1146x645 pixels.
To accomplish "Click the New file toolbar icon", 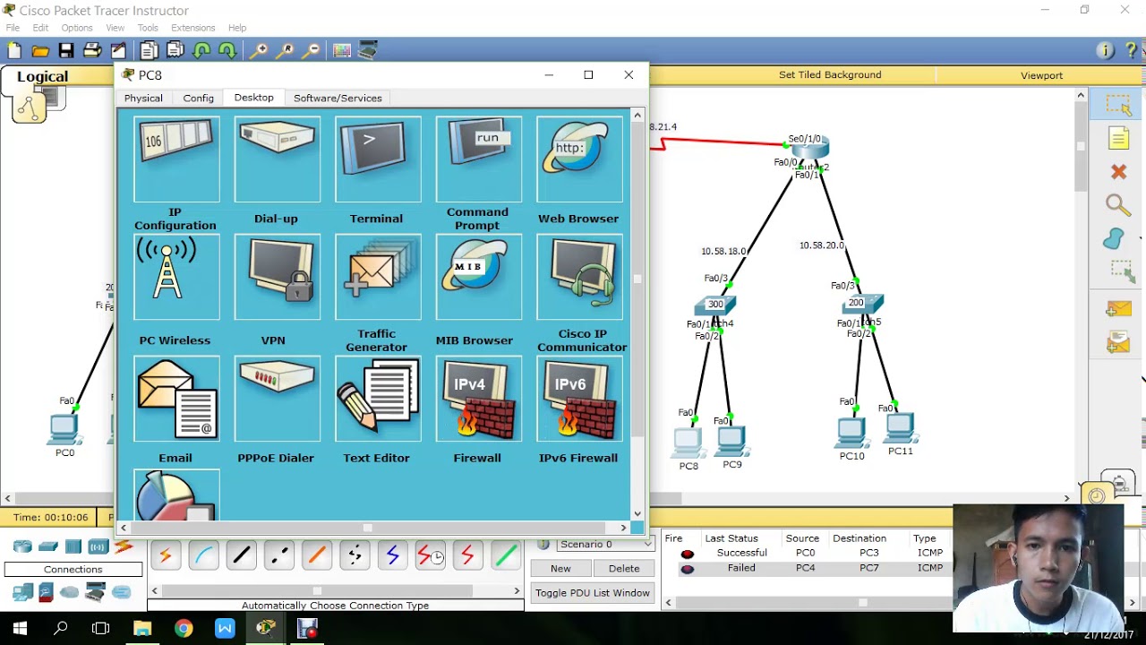I will (x=14, y=51).
